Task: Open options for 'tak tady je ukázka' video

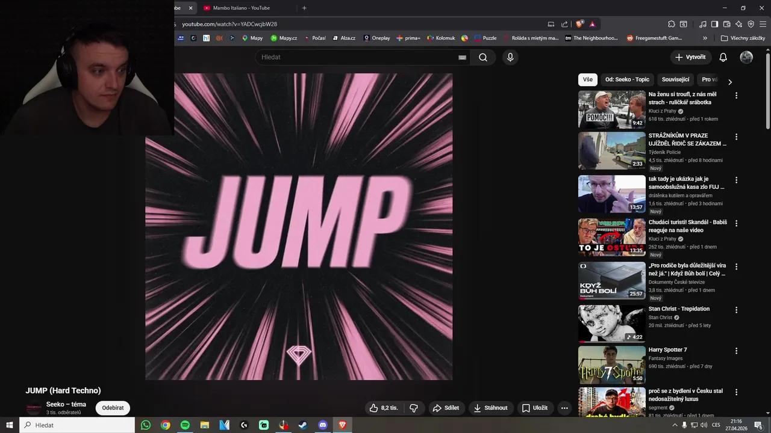Action: click(x=736, y=180)
